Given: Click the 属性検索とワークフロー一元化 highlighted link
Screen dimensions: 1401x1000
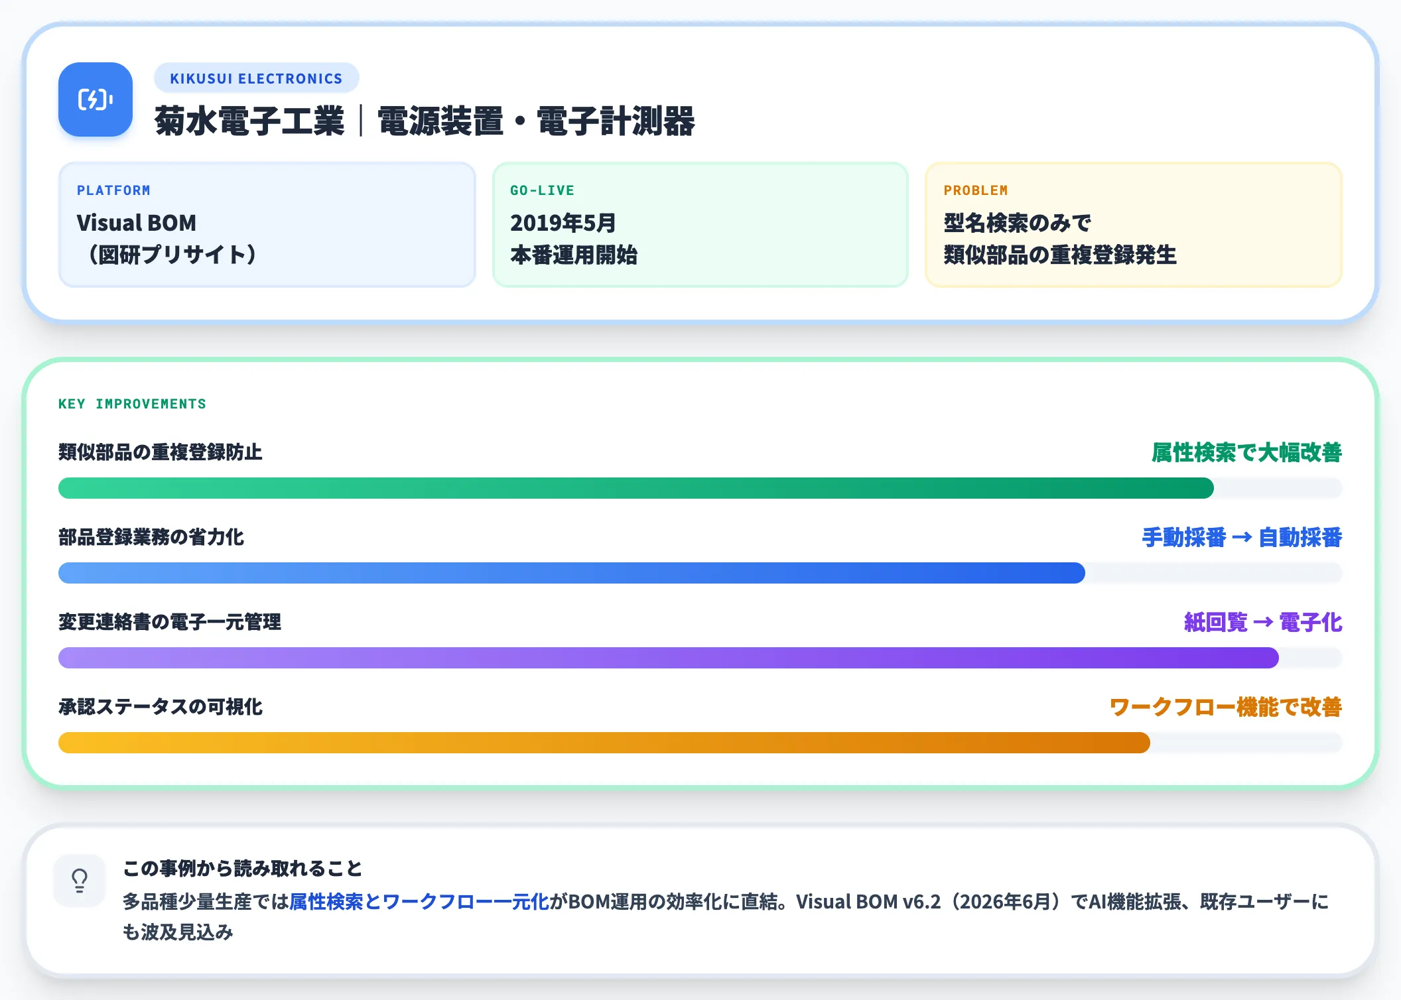Looking at the screenshot, I should 419,902.
